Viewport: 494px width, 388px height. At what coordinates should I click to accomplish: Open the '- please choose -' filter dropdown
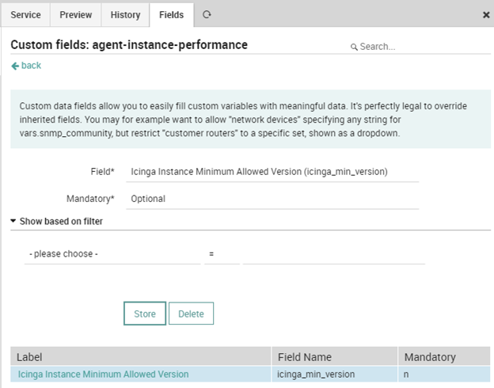click(112, 254)
